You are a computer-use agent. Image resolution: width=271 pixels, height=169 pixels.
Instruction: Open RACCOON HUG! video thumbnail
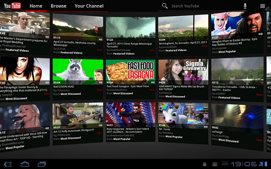78,71
